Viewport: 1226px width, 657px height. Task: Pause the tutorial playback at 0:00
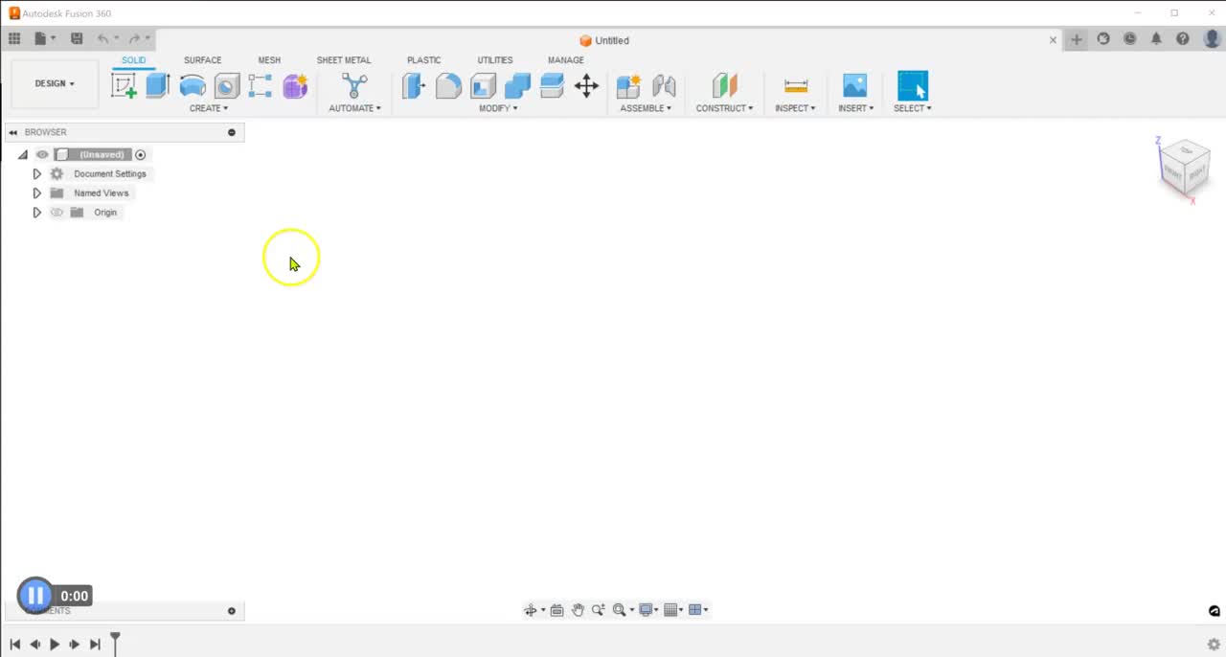click(x=35, y=595)
